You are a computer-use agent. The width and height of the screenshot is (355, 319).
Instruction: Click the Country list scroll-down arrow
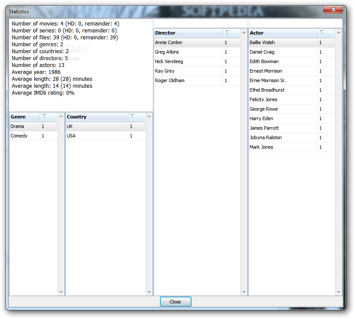click(149, 292)
